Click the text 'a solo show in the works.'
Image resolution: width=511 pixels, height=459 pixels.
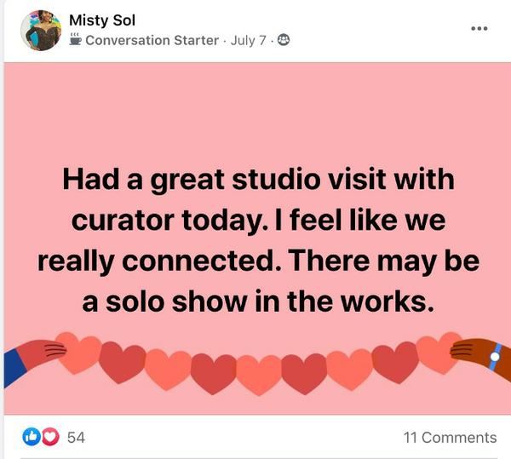pos(258,301)
